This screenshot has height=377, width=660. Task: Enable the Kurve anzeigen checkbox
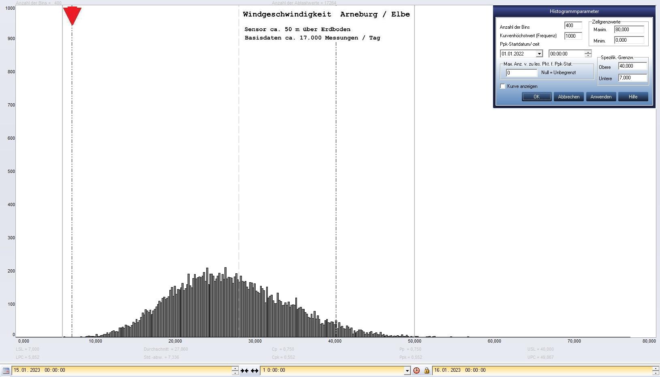pos(503,86)
